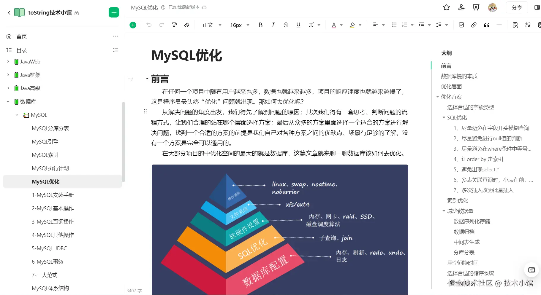
Task: Set the font color with the A button
Action: tap(334, 25)
